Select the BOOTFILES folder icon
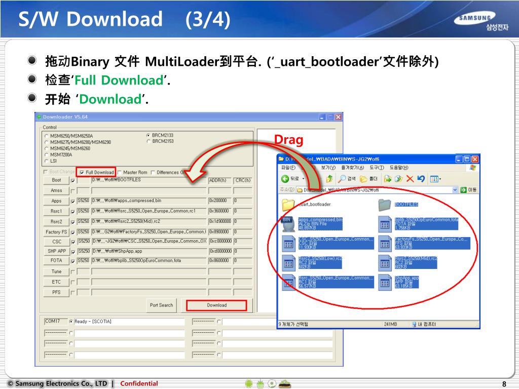This screenshot has height=389, width=519. coord(385,205)
